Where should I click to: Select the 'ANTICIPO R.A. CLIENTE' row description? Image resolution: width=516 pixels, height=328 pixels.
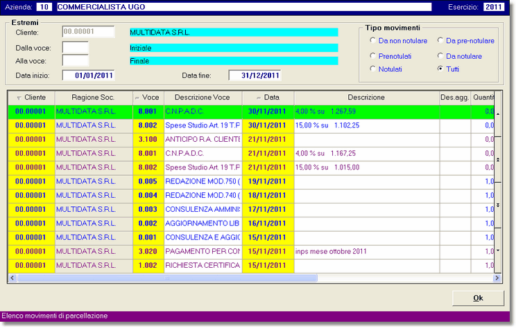tap(203, 140)
